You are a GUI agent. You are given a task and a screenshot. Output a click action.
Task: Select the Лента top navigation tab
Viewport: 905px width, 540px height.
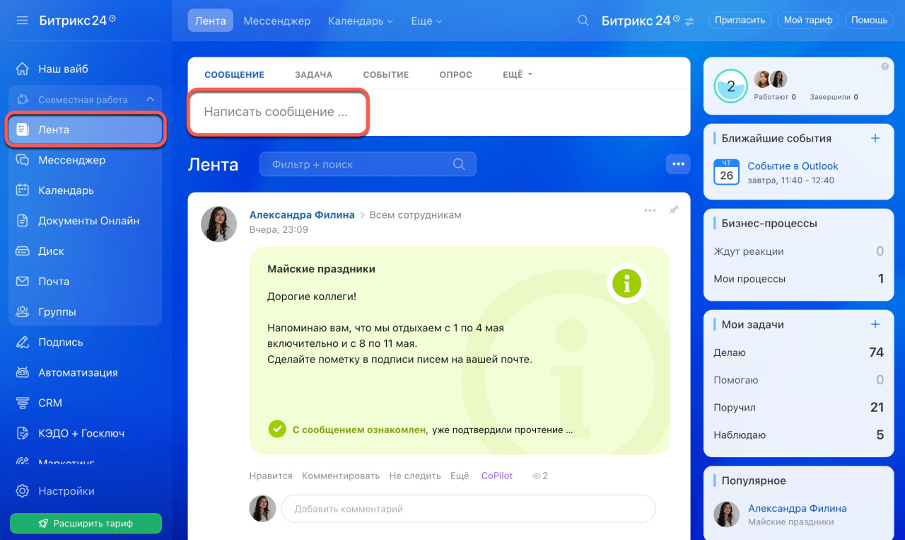(x=211, y=21)
